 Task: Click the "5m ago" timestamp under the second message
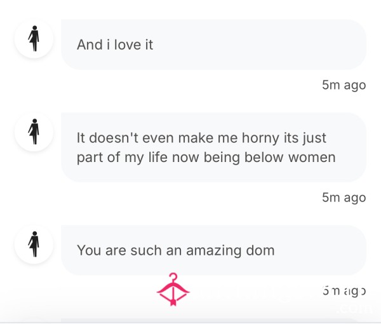344,198
